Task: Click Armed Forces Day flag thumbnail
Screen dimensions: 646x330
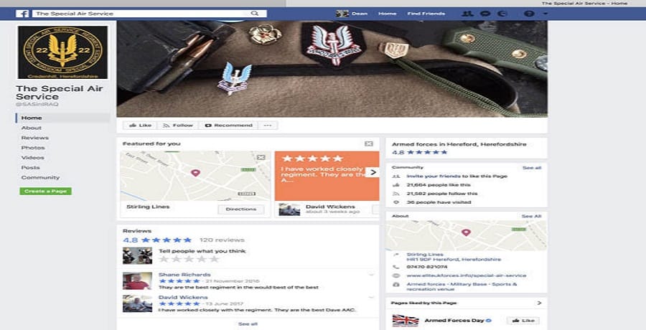Action: pos(406,321)
